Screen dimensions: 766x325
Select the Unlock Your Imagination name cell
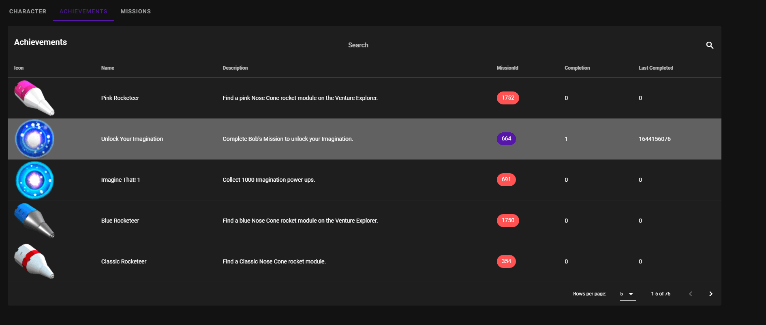click(132, 139)
